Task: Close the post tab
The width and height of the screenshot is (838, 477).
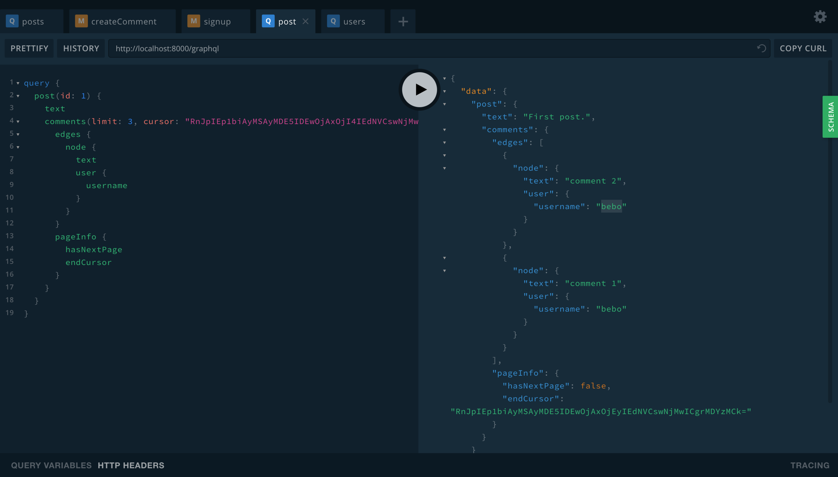Action: 305,21
